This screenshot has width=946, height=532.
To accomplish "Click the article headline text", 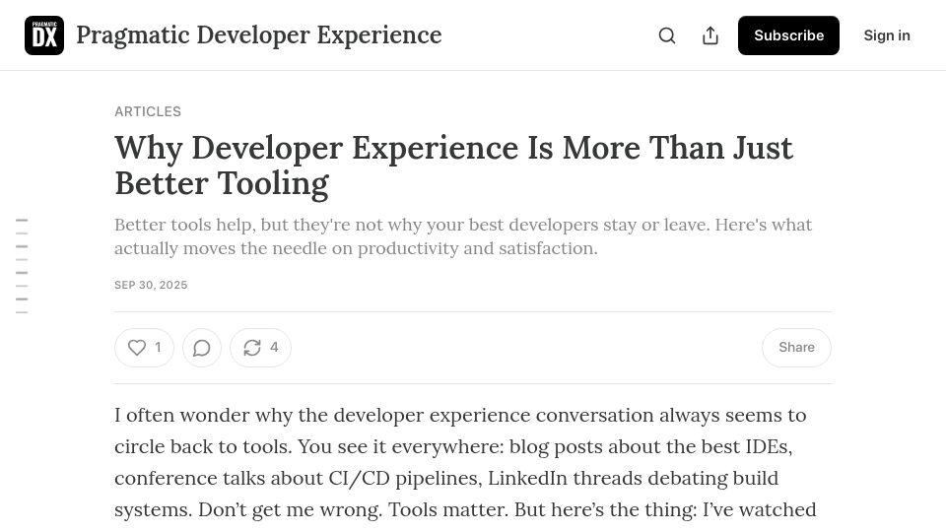I will [453, 166].
